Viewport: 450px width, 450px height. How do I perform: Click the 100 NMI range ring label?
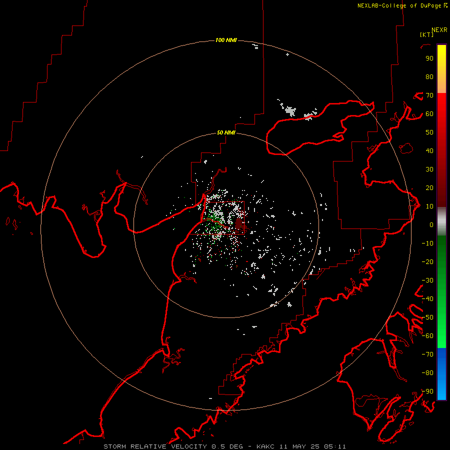point(226,40)
